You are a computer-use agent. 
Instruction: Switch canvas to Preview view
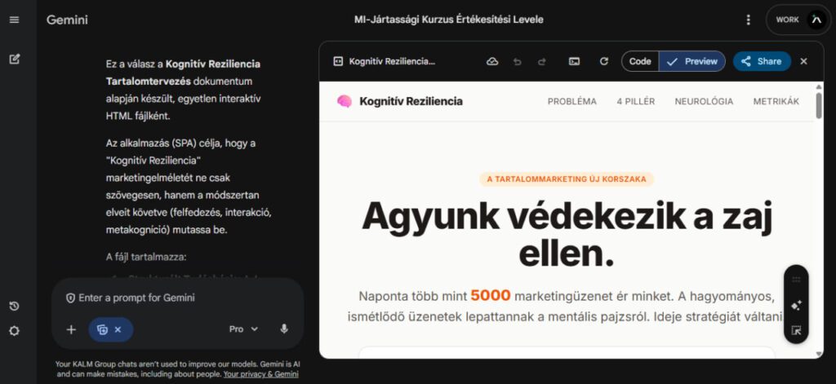(692, 61)
